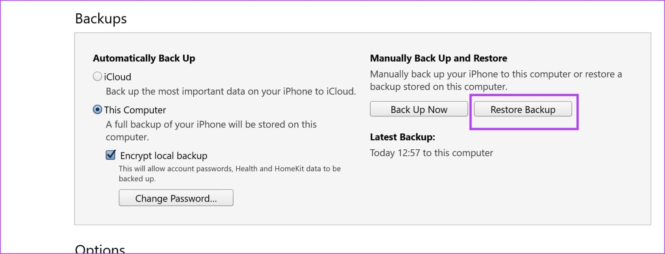Click the iCloud backup description text
The height and width of the screenshot is (254, 665).
(x=230, y=91)
